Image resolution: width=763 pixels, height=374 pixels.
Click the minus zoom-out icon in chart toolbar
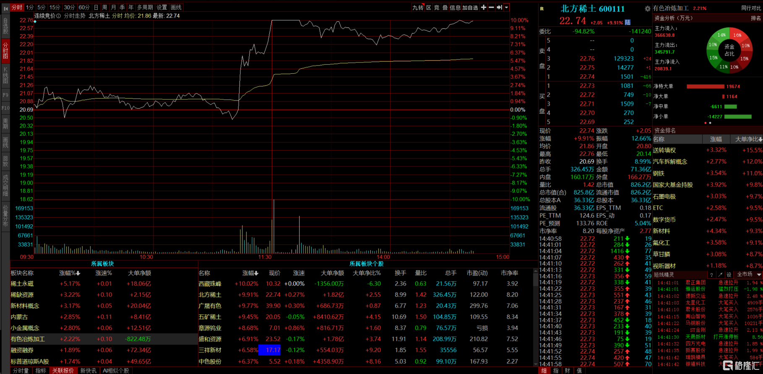(x=491, y=8)
